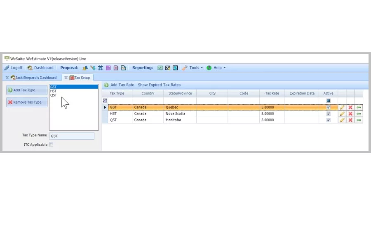Toggle Active checkbox for GST row
This screenshot has width=371, height=226.
tap(329, 107)
